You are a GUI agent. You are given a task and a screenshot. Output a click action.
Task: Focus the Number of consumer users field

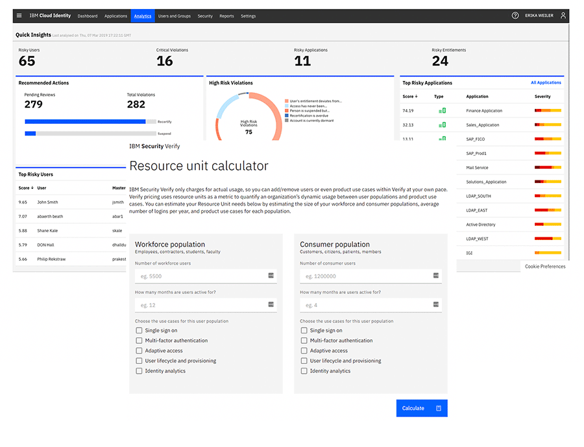click(371, 276)
